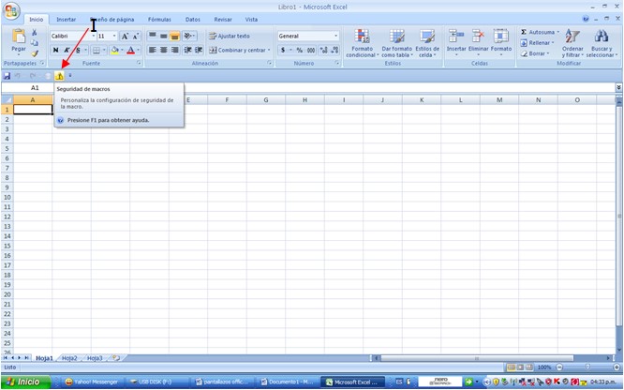Expand the quick access toolbar customize arrow
This screenshot has height=390, width=624.
click(70, 76)
